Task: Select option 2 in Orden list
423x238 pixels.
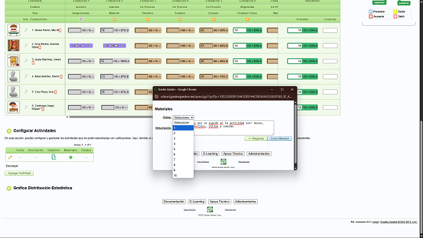Action: click(x=183, y=133)
